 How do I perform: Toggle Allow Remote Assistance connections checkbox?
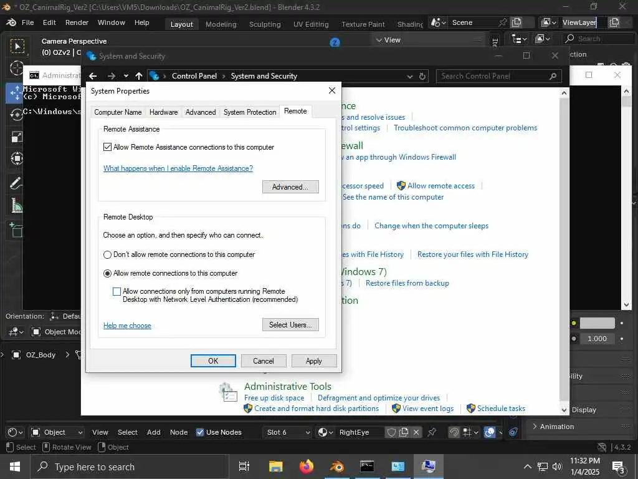pyautogui.click(x=107, y=147)
